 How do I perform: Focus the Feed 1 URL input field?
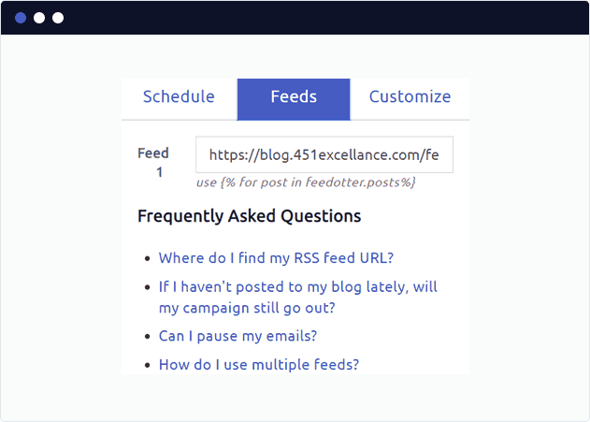pos(324,154)
